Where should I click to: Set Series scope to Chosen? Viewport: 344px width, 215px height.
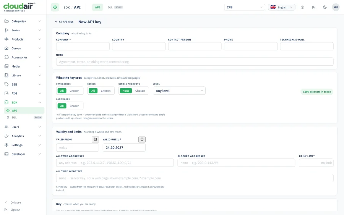coord(105,91)
